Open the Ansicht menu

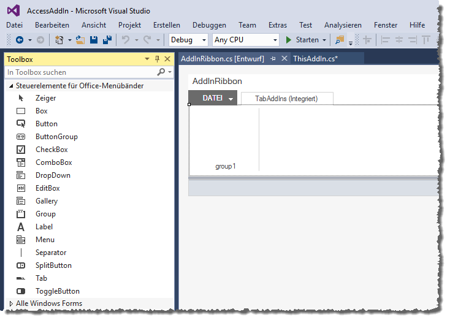pos(94,25)
